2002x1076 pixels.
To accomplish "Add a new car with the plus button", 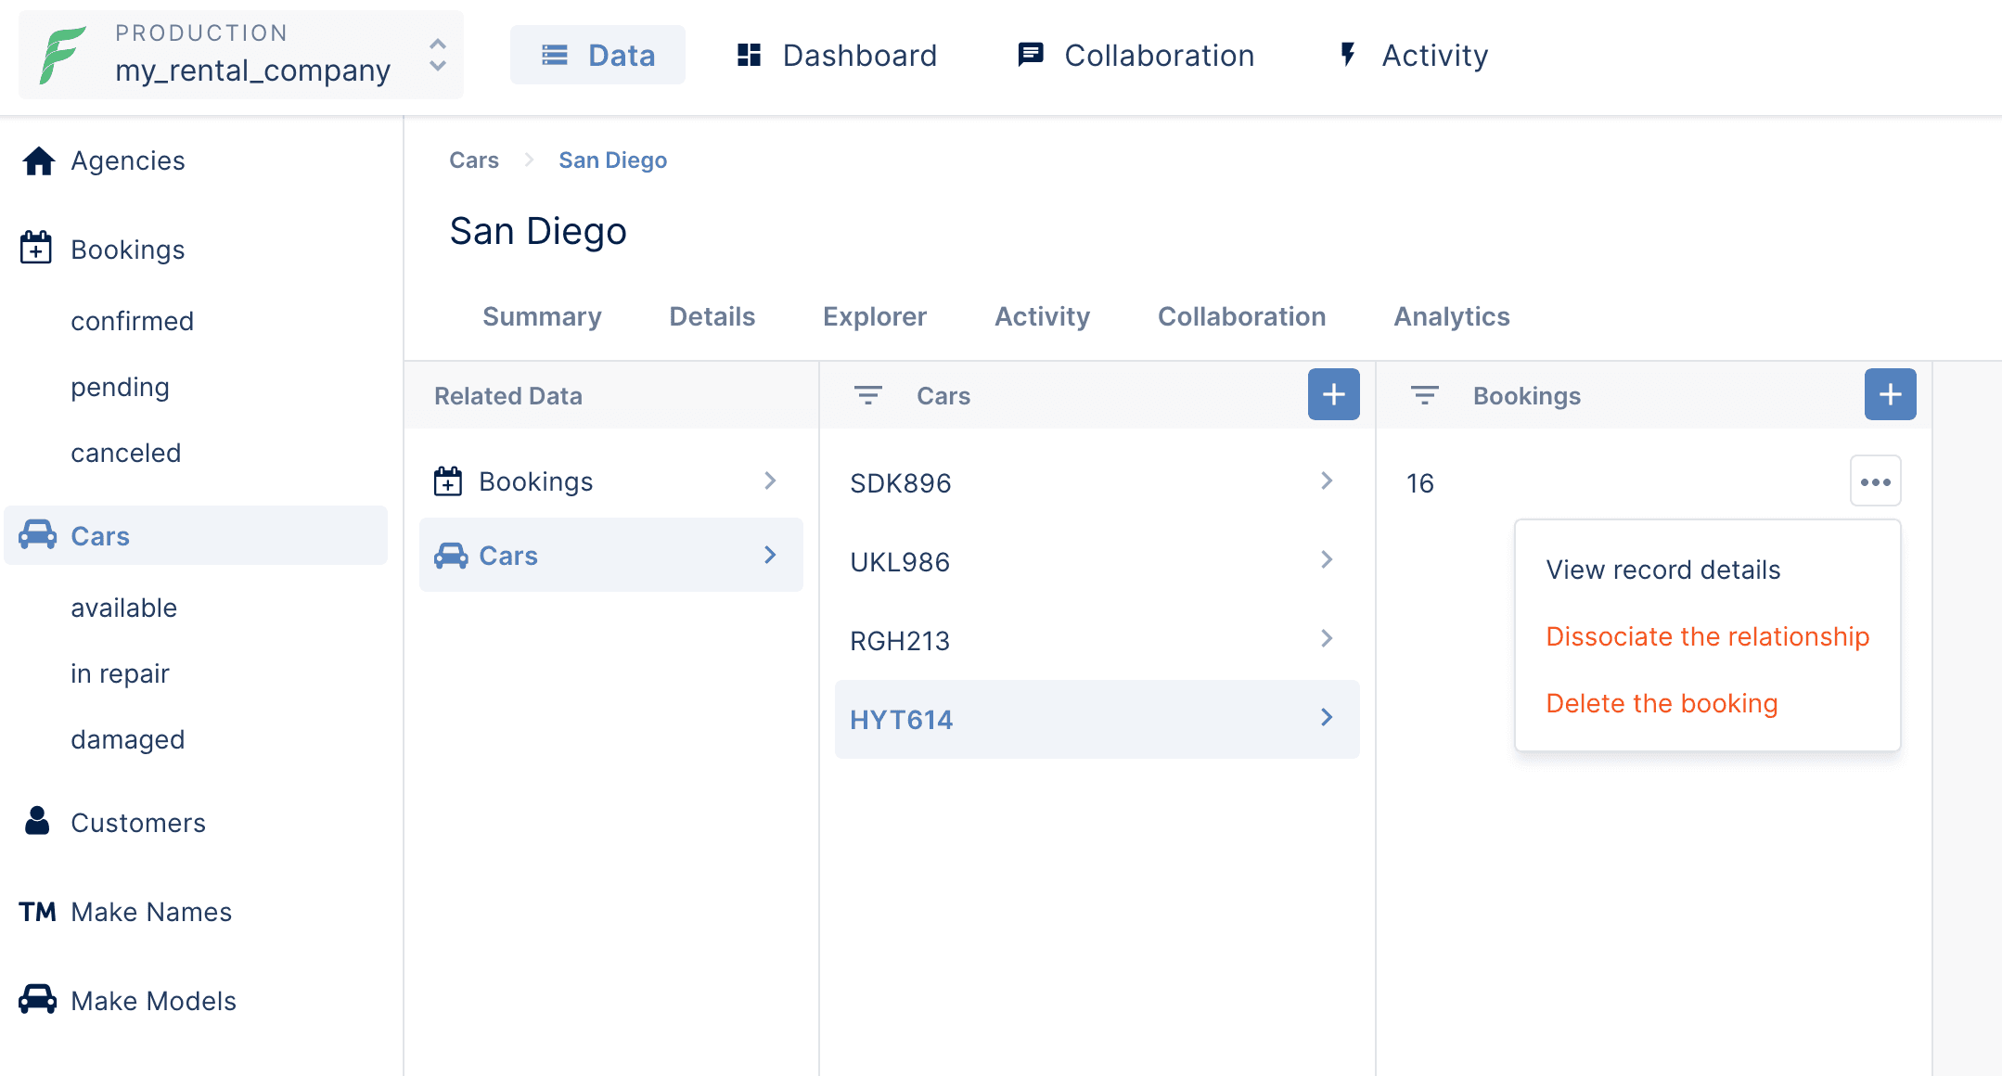I will pyautogui.click(x=1334, y=394).
